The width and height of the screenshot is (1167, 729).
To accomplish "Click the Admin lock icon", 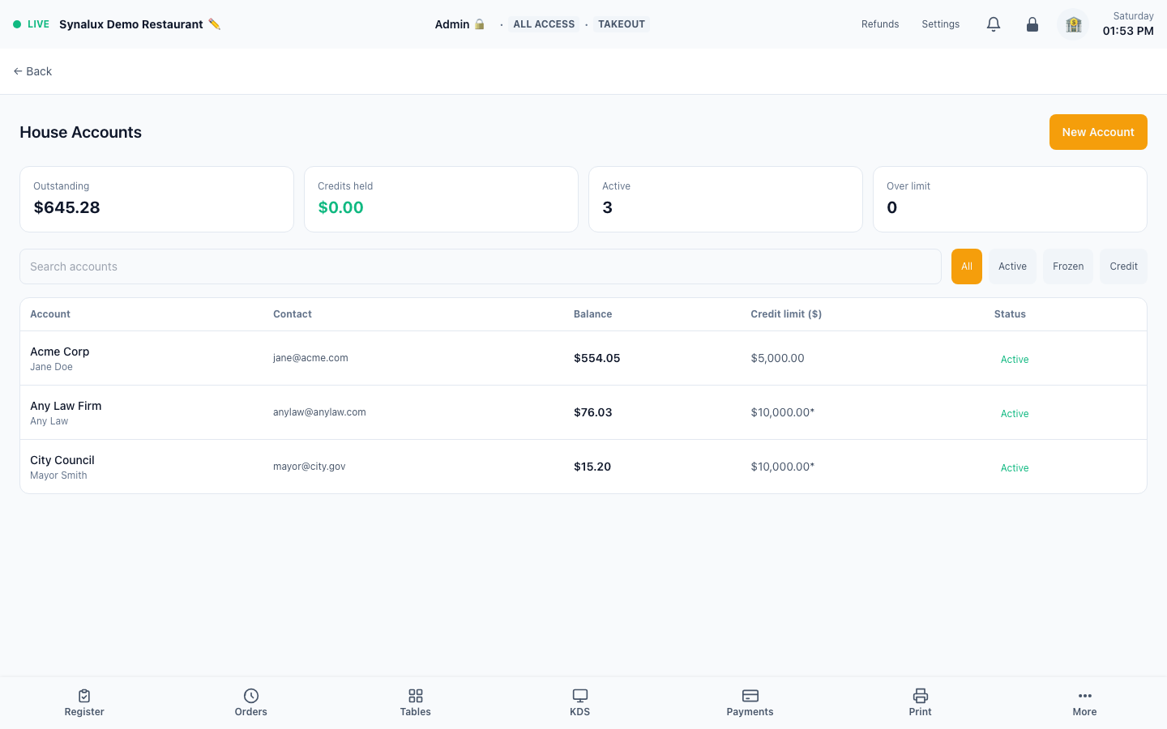I will pyautogui.click(x=480, y=24).
